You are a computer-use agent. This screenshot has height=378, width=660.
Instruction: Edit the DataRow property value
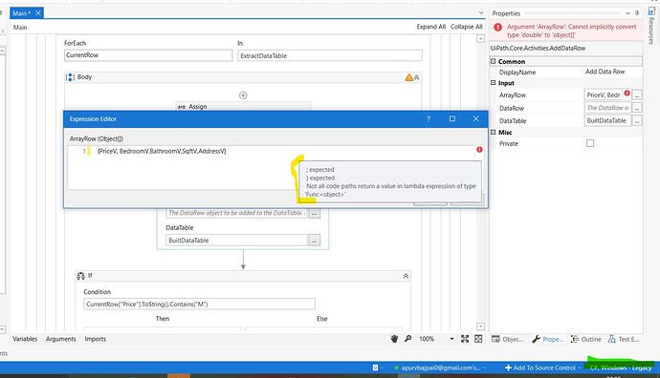pos(607,108)
